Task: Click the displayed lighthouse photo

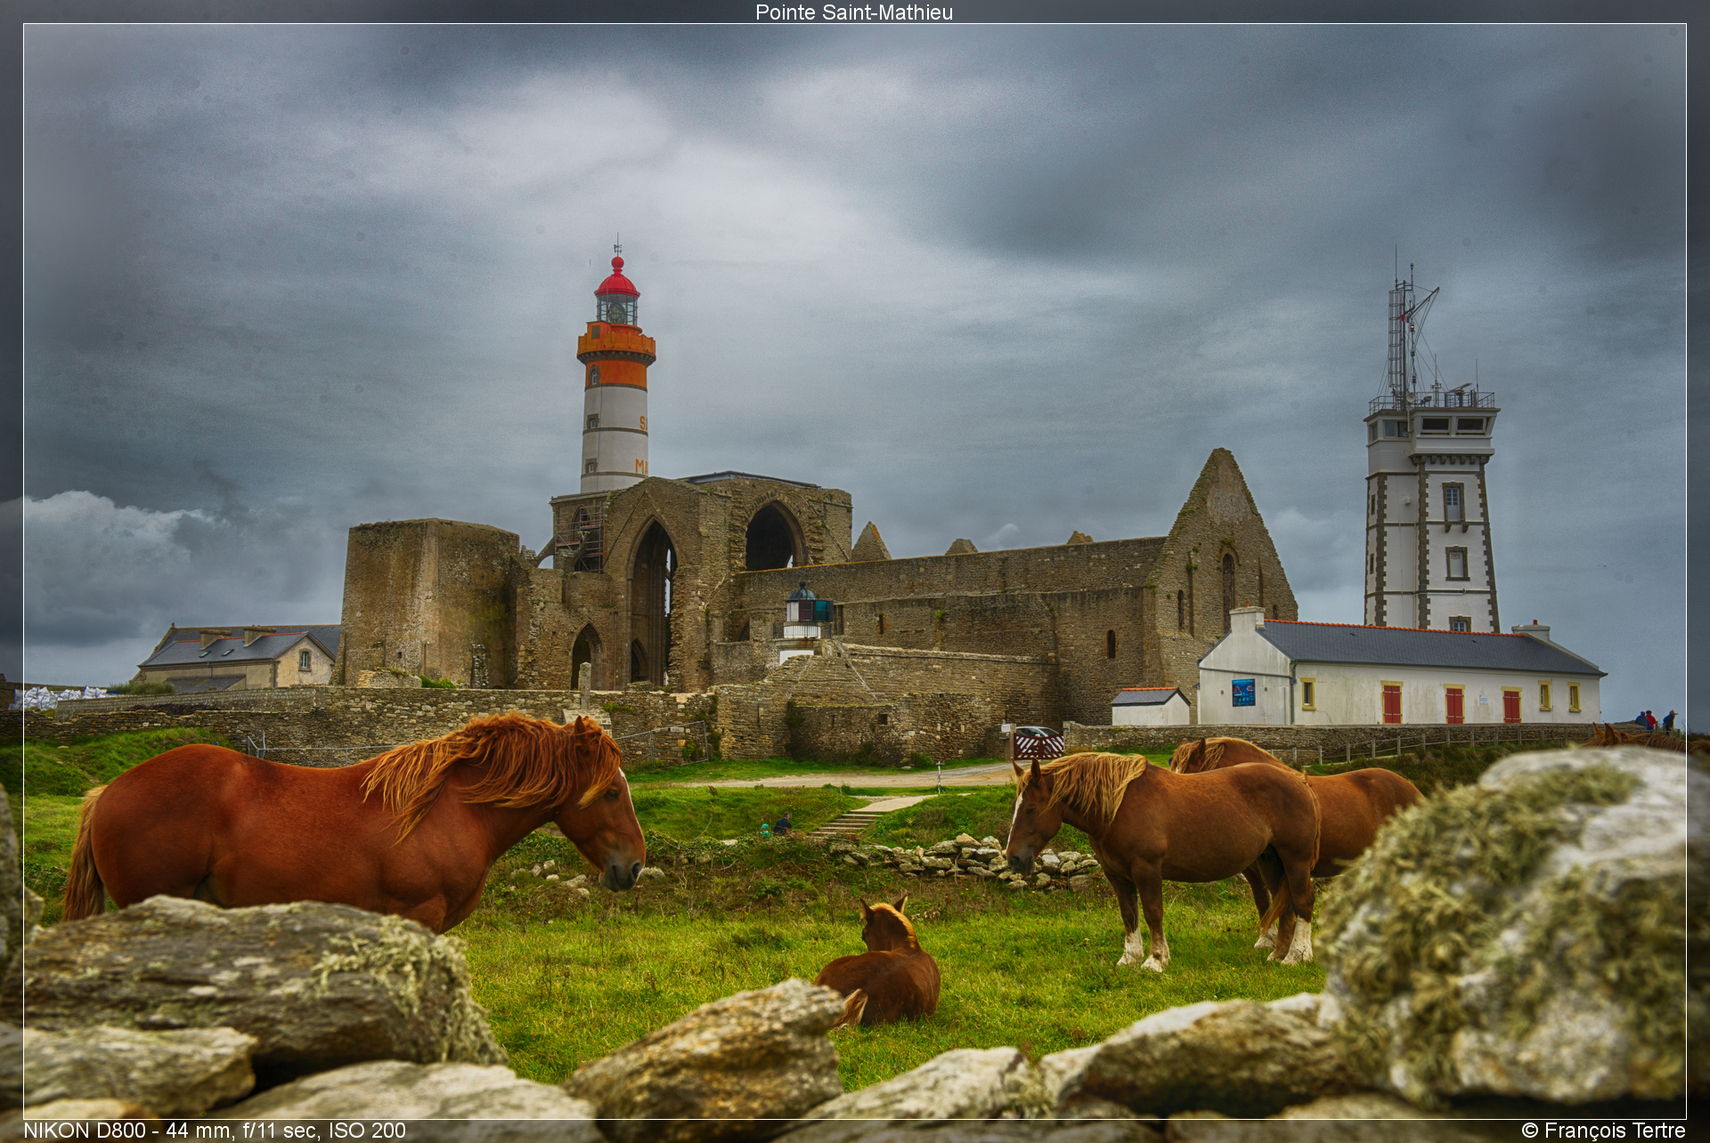Action: click(854, 571)
